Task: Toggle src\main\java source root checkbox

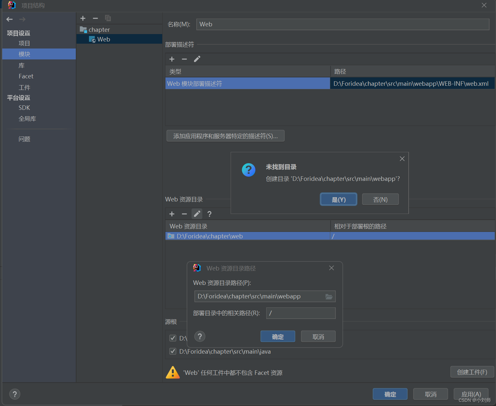Action: [x=173, y=351]
